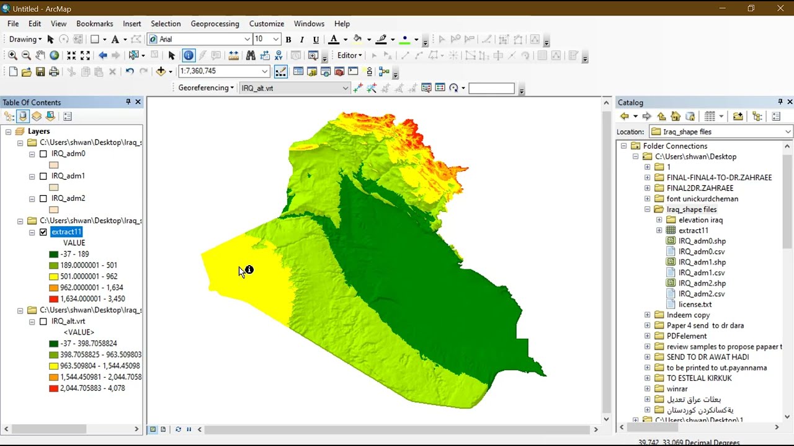794x446 pixels.
Task: Switch to List By Source view
Action: [x=23, y=116]
